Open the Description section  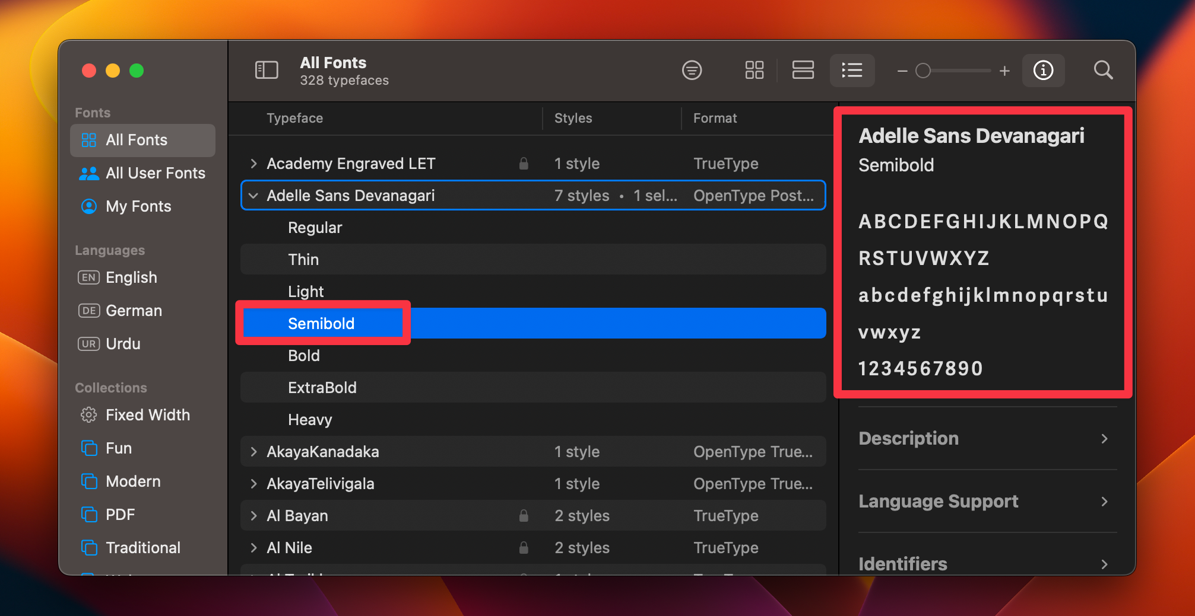(909, 439)
